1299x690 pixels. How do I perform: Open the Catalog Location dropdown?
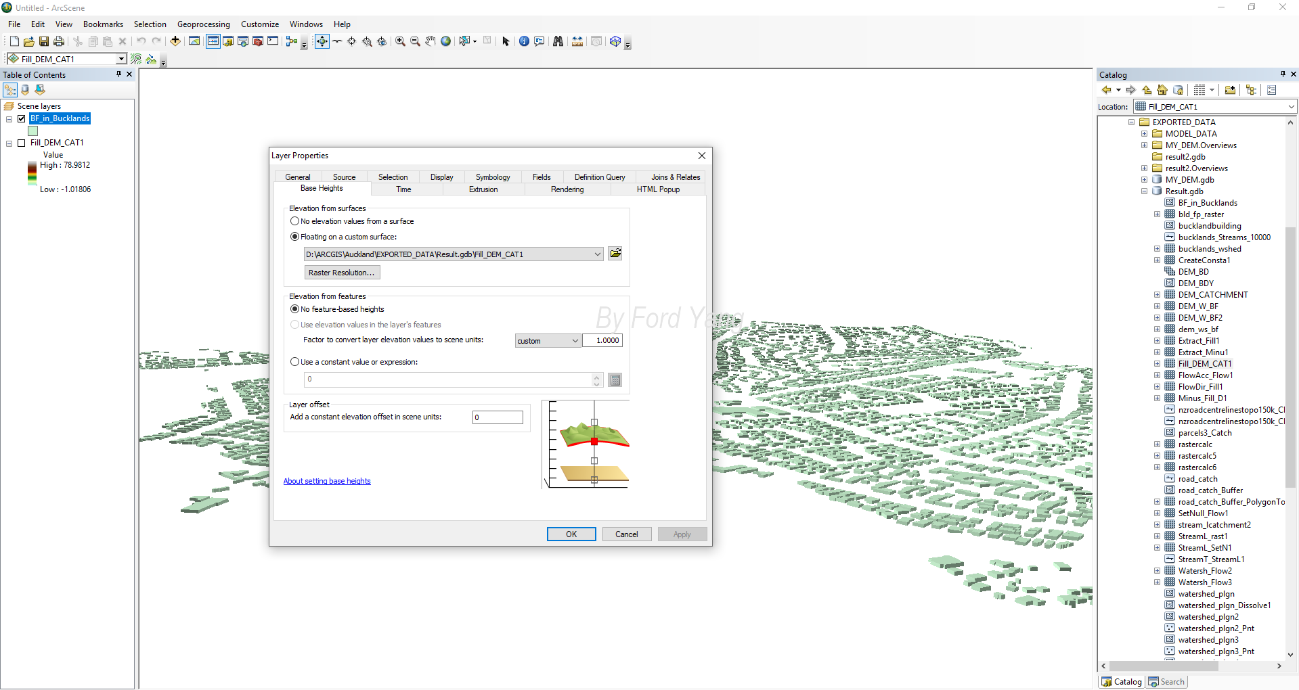coord(1291,107)
